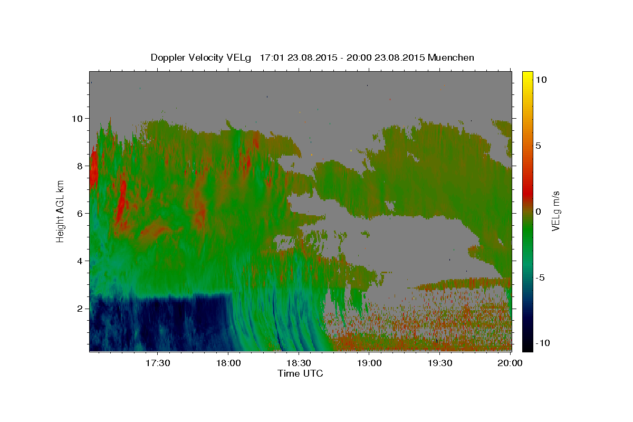633x422 pixels.
Task: Click the 19:00 time tick label
Action: point(369,363)
